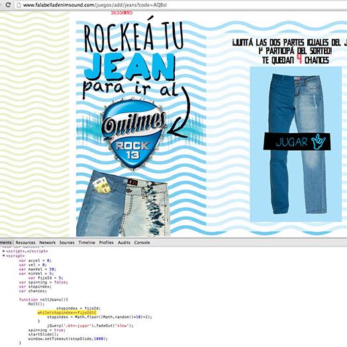
Task: Click the rock hand icon on JUGAR
Action: (x=319, y=142)
